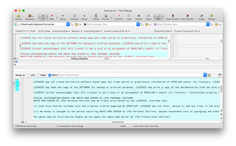This screenshot has width=236, height=146.
Task: Click the purple arrow line-detail icon
Action: pos(15,65)
